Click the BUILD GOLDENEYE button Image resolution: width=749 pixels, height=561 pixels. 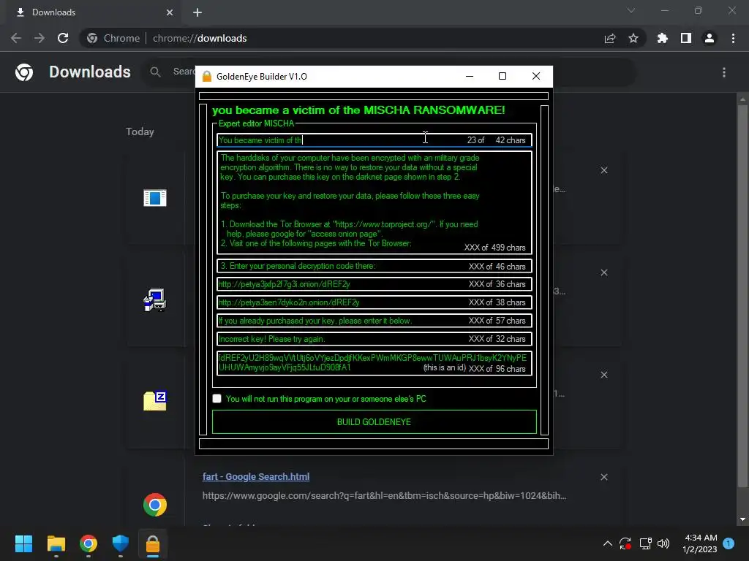click(374, 421)
